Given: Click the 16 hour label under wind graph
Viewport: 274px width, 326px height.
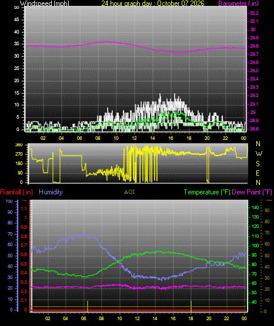Looking at the screenshot, I should tap(171, 138).
